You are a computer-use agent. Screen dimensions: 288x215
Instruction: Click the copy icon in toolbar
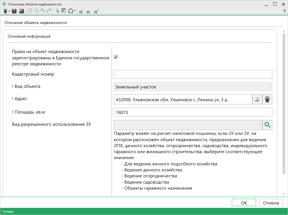click(x=30, y=11)
